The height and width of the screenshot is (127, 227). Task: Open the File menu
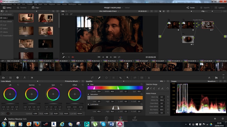pyautogui.click(x=15, y=4)
